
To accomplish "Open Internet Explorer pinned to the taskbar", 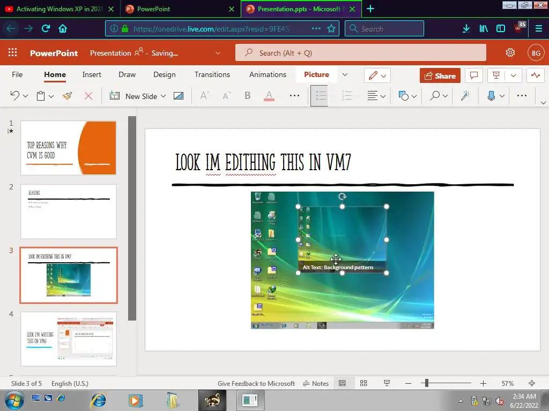I will click(x=99, y=400).
